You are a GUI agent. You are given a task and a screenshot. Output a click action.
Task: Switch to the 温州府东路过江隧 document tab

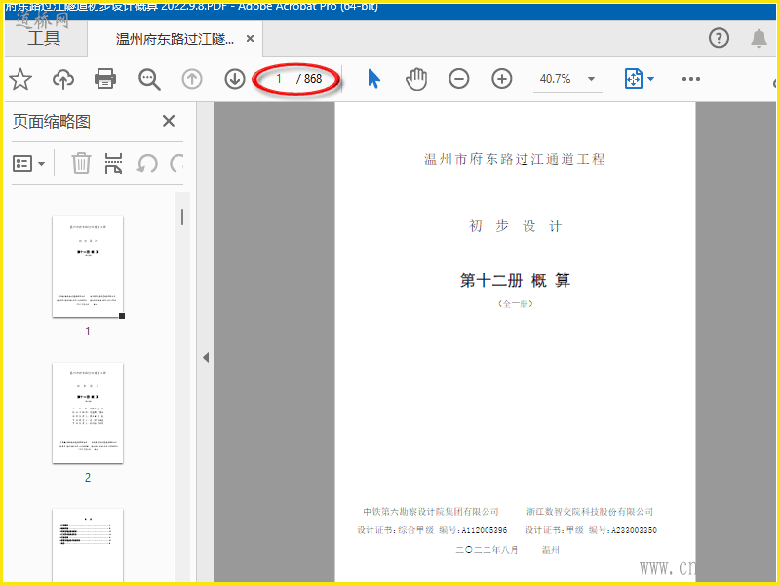click(175, 39)
